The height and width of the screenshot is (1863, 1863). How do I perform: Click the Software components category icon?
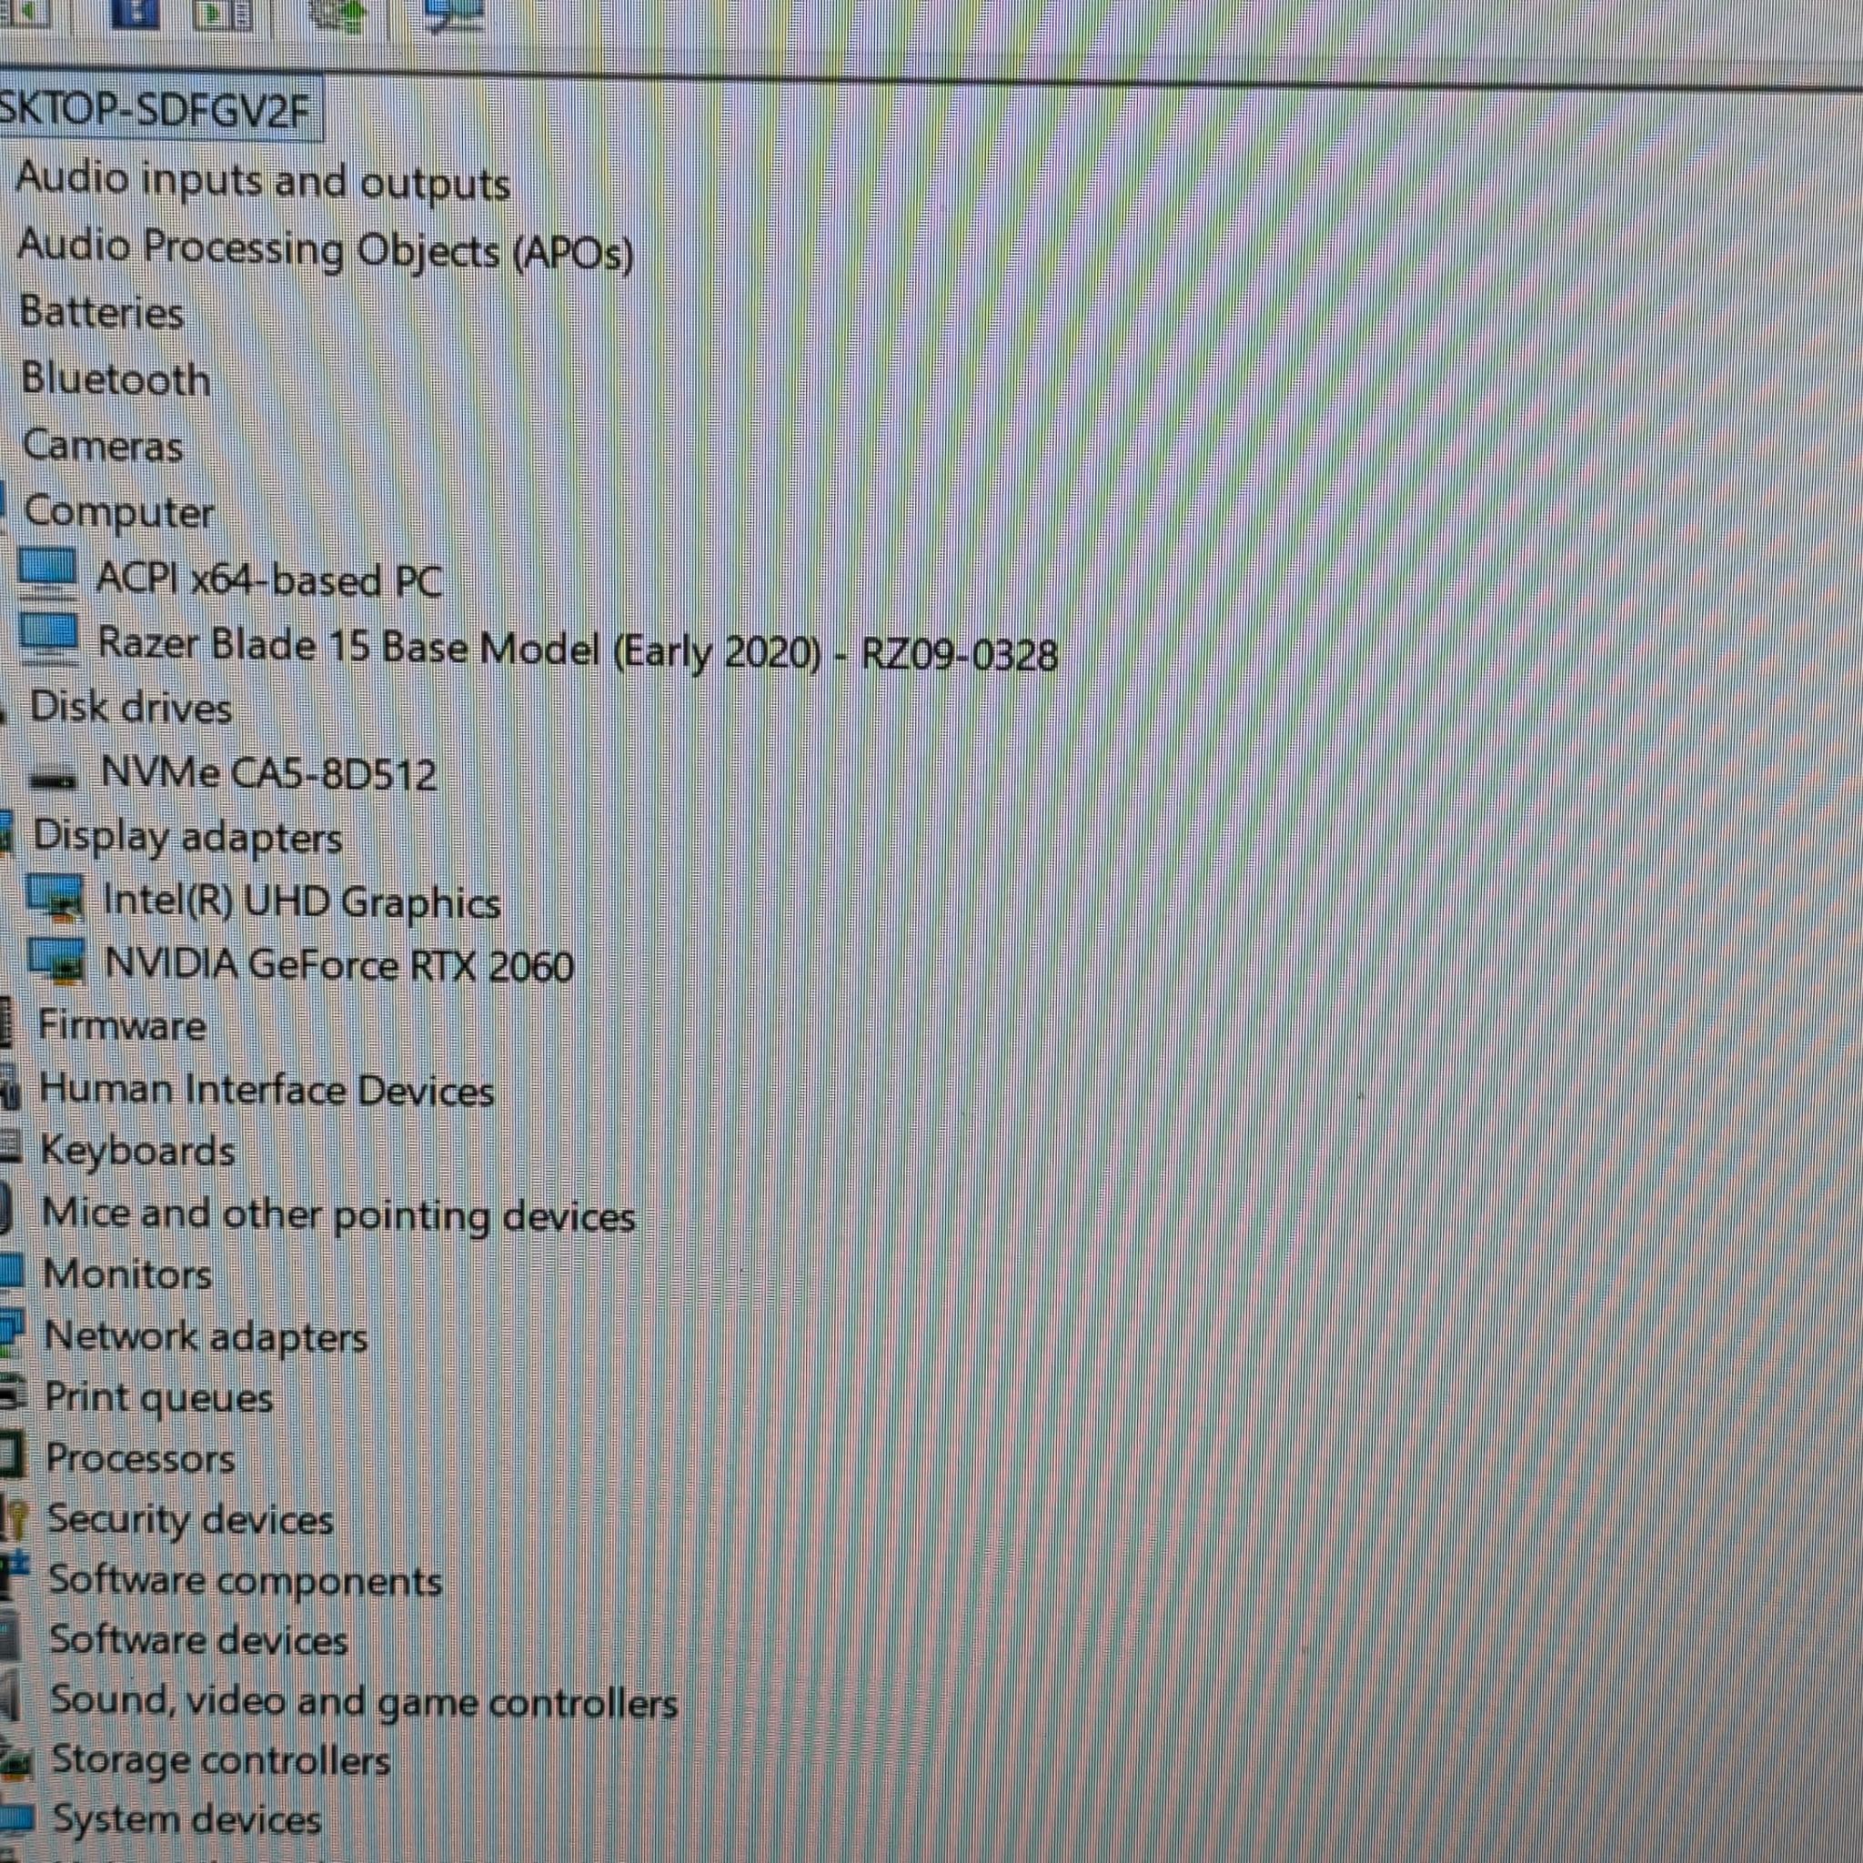(x=15, y=1577)
